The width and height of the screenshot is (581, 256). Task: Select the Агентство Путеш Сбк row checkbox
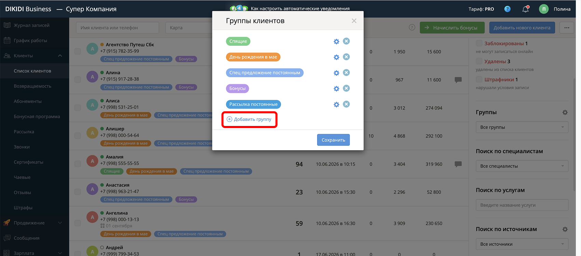click(78, 51)
